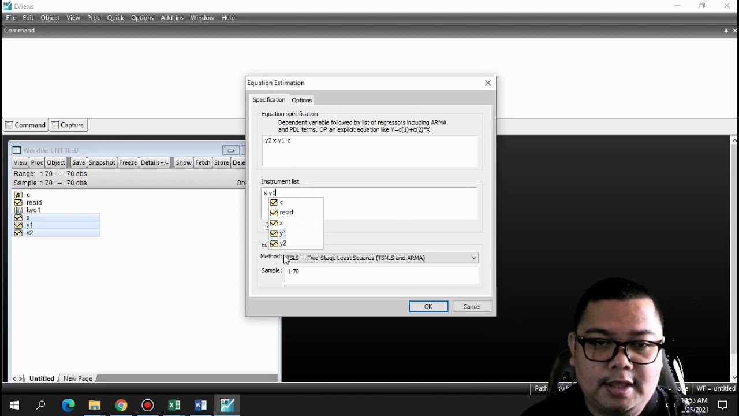Open the Window menu

tap(203, 18)
